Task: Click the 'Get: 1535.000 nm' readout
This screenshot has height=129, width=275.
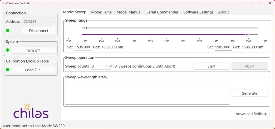Action: tap(108, 47)
